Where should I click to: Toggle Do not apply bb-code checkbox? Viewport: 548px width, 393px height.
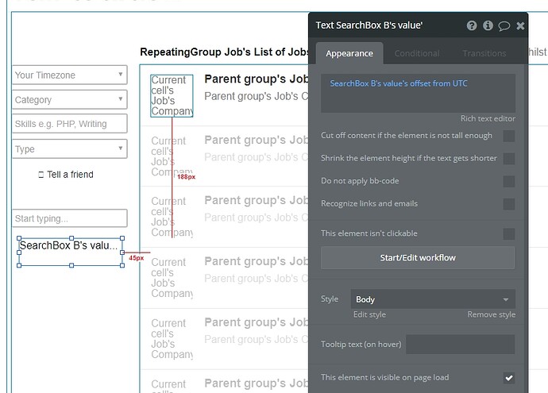[509, 181]
